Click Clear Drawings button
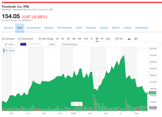The image size is (162, 117). (69, 44)
